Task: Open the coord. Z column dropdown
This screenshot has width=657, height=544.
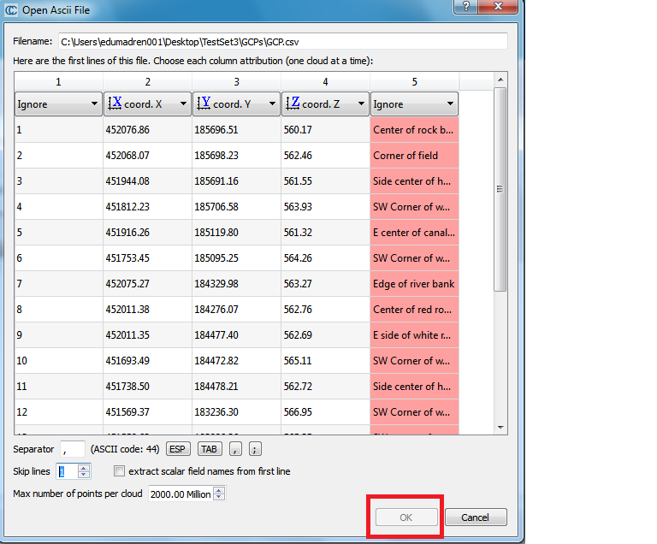Action: point(324,104)
